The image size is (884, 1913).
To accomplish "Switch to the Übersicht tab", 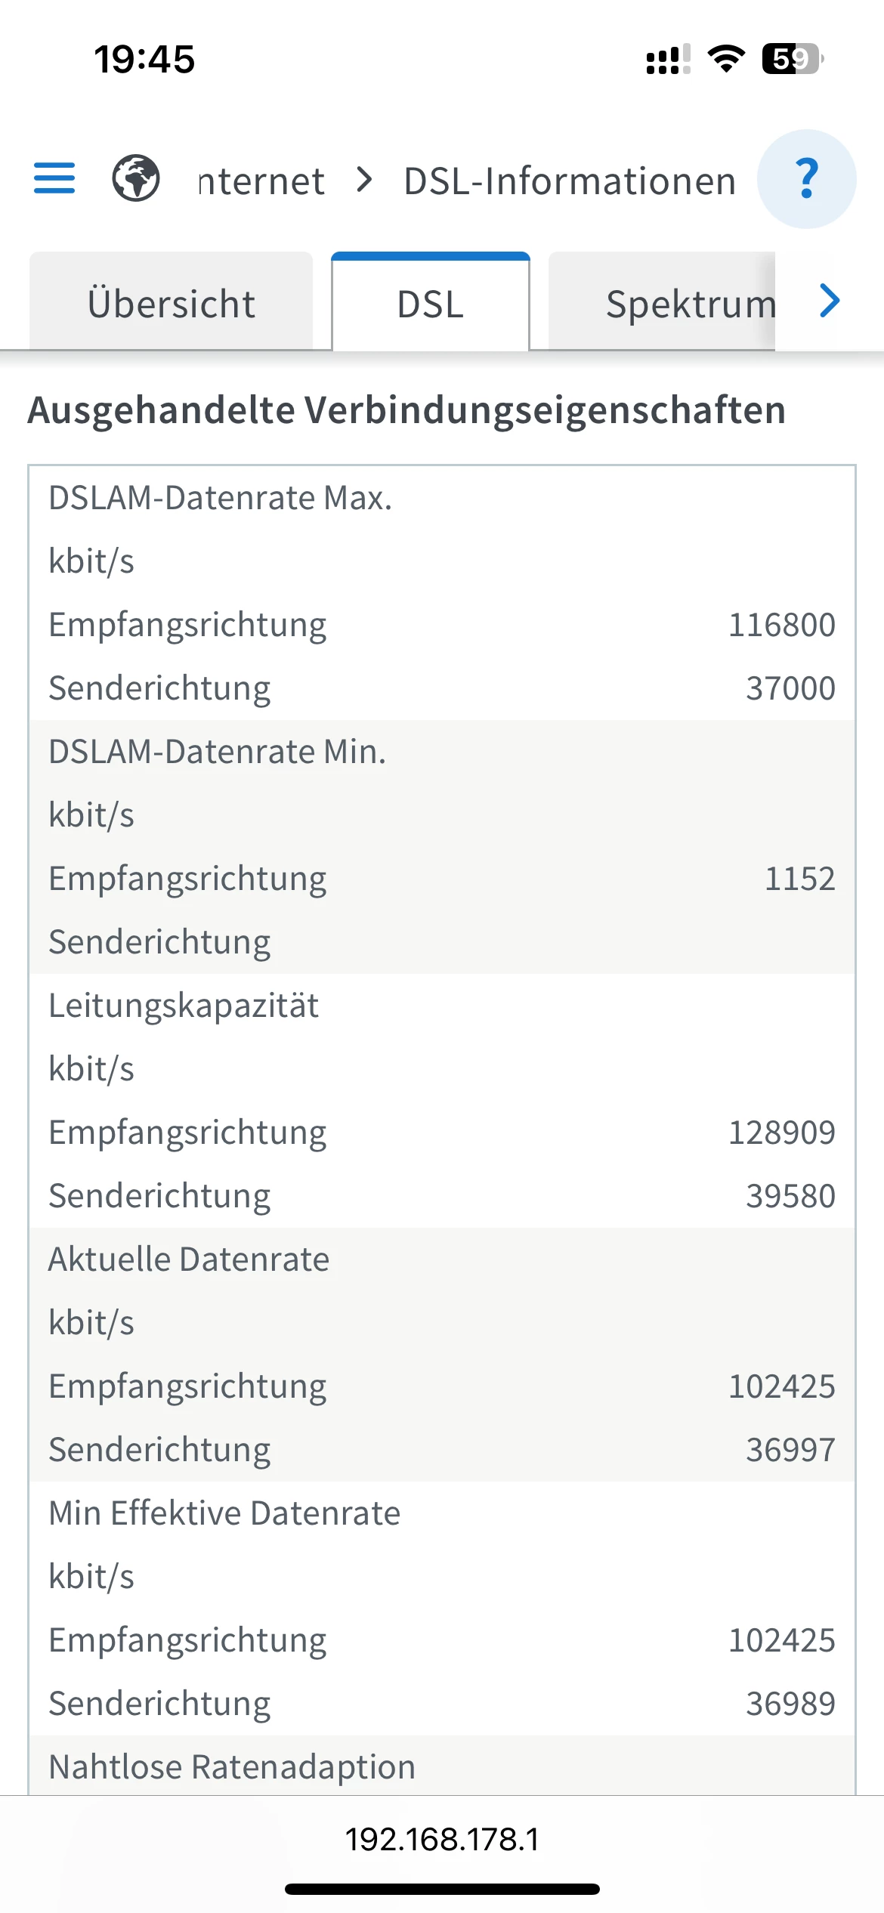I will (x=172, y=304).
